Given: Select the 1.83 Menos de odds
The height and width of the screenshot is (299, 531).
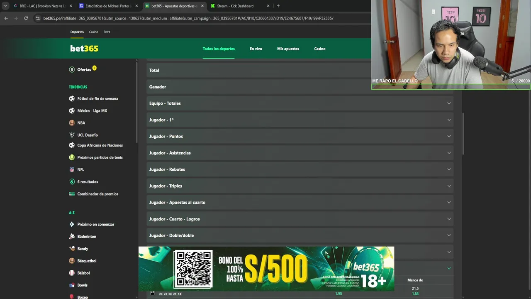Looking at the screenshot, I should 415,294.
